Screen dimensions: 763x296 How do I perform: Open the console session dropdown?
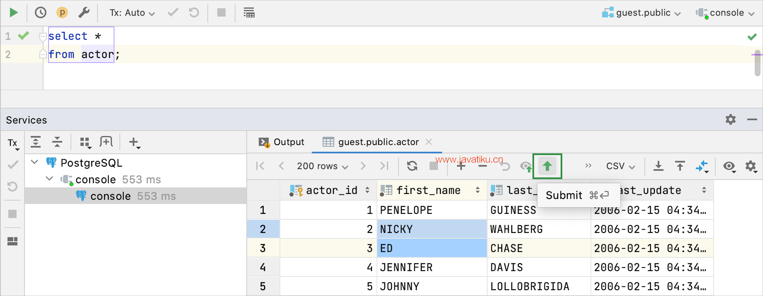pyautogui.click(x=725, y=13)
